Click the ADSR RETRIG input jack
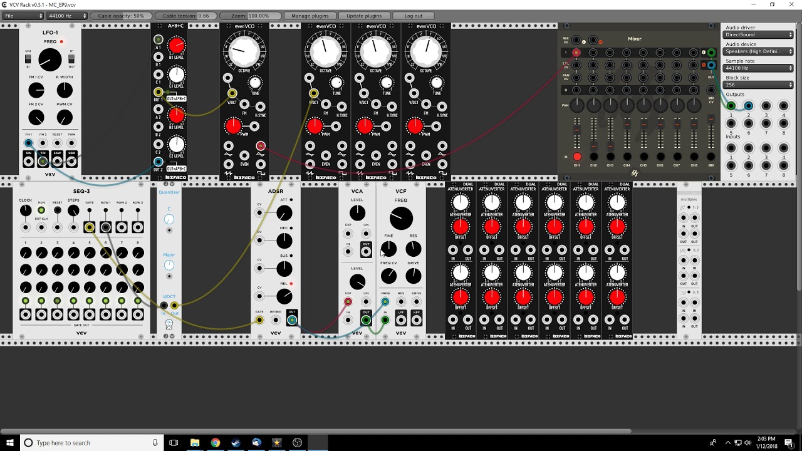 [x=276, y=320]
